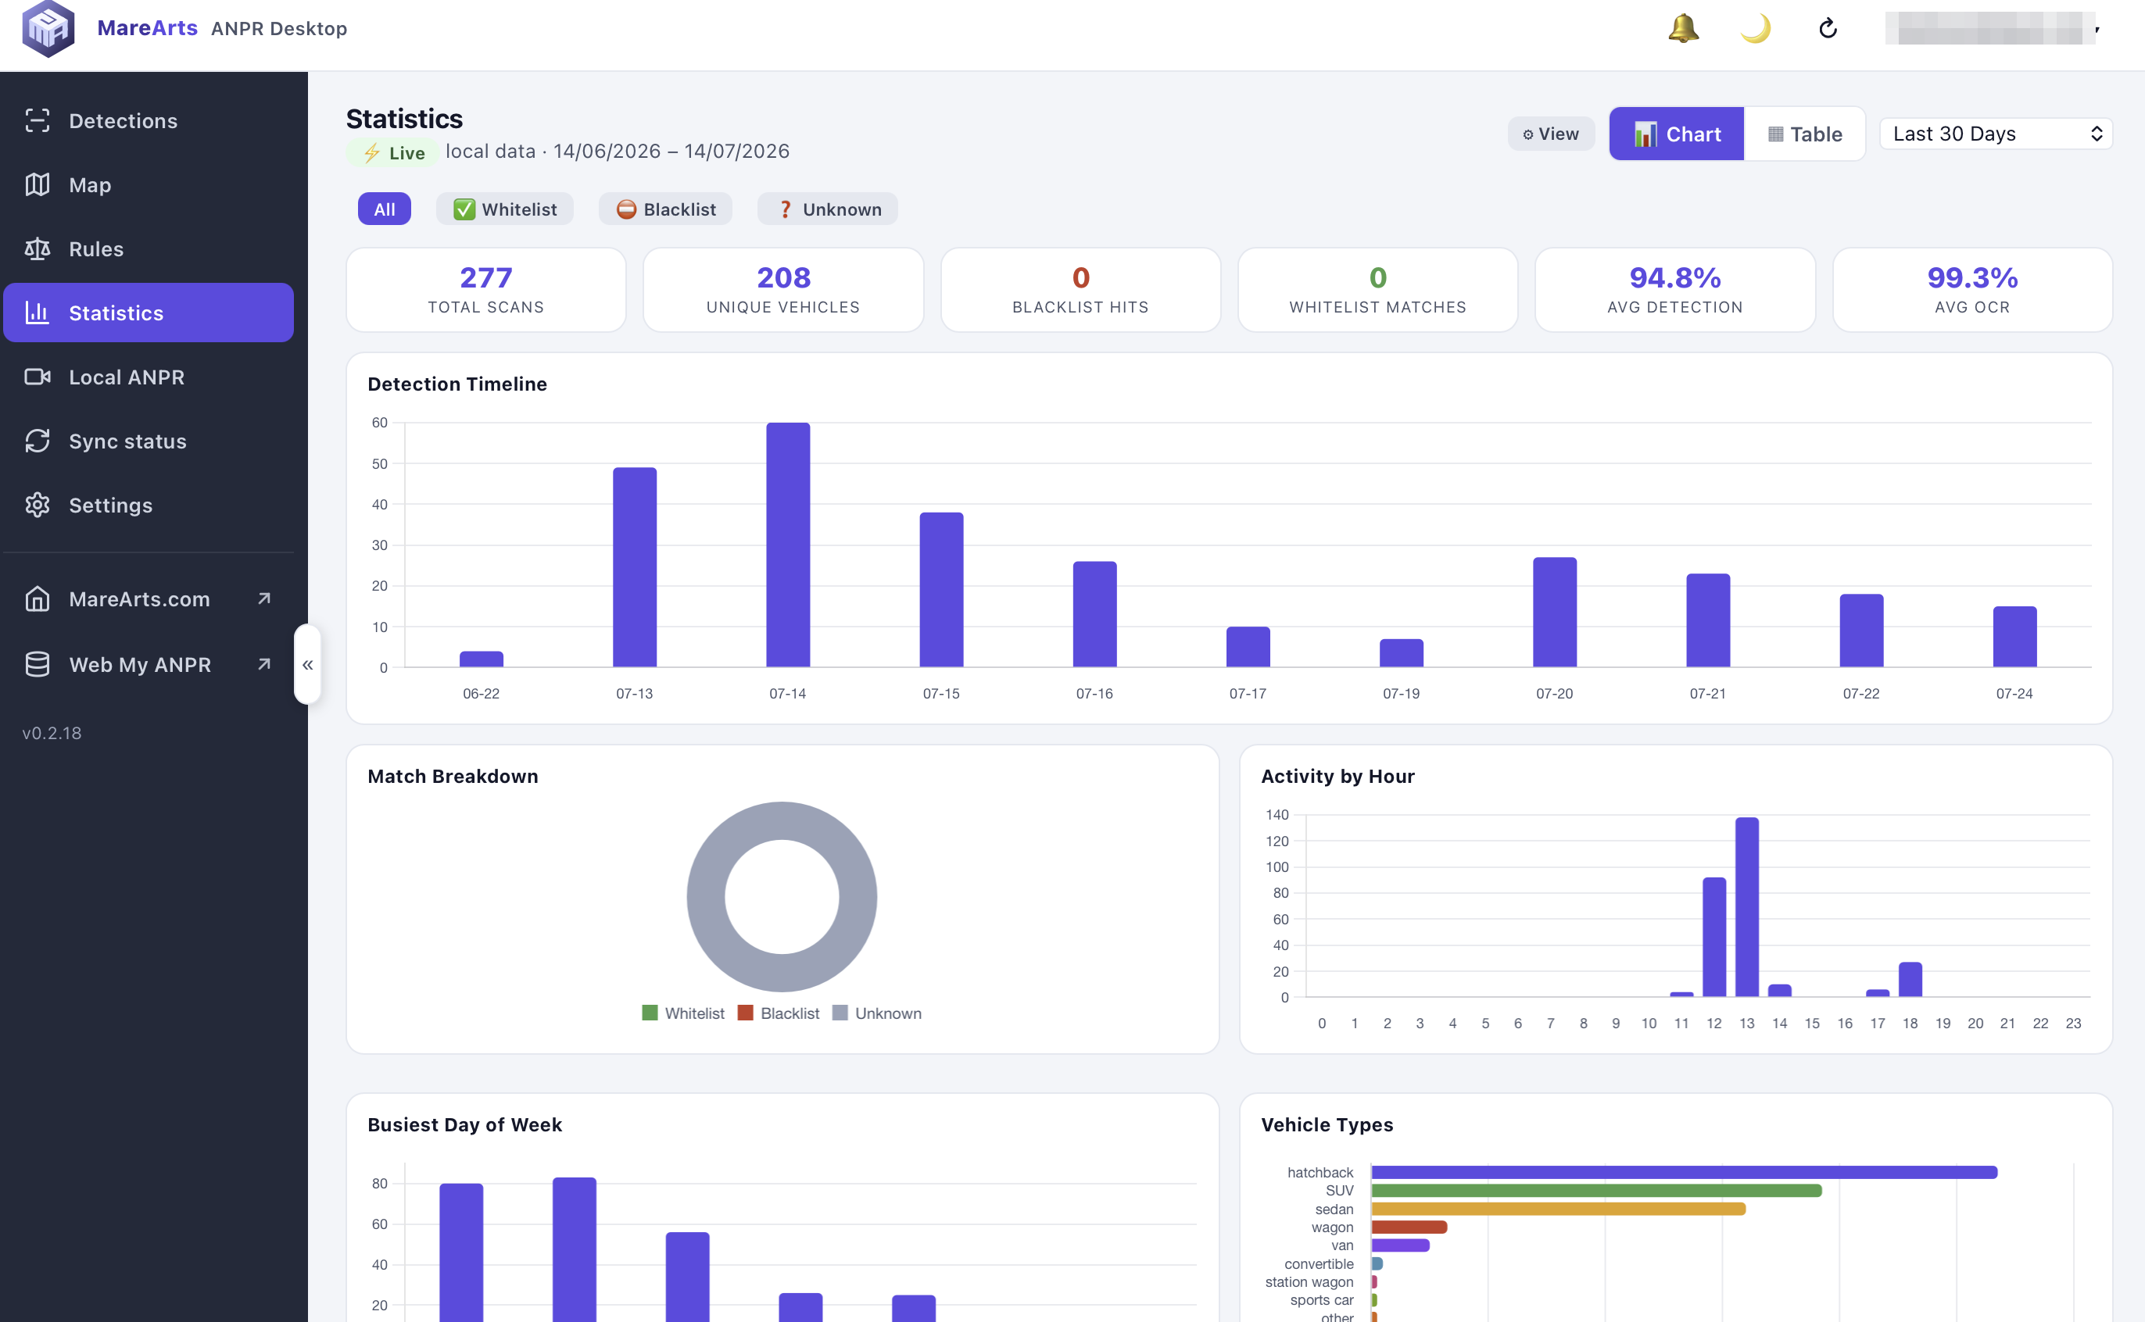Click the grid icon in Table button
2145x1322 pixels.
(1775, 134)
